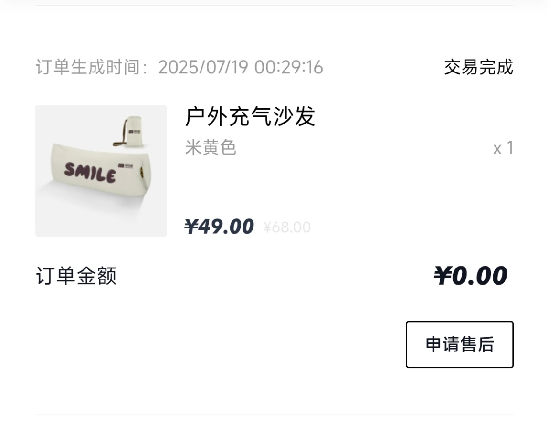The image size is (549, 423).
Task: Click the ¥49.00 sale price
Action: 219,227
